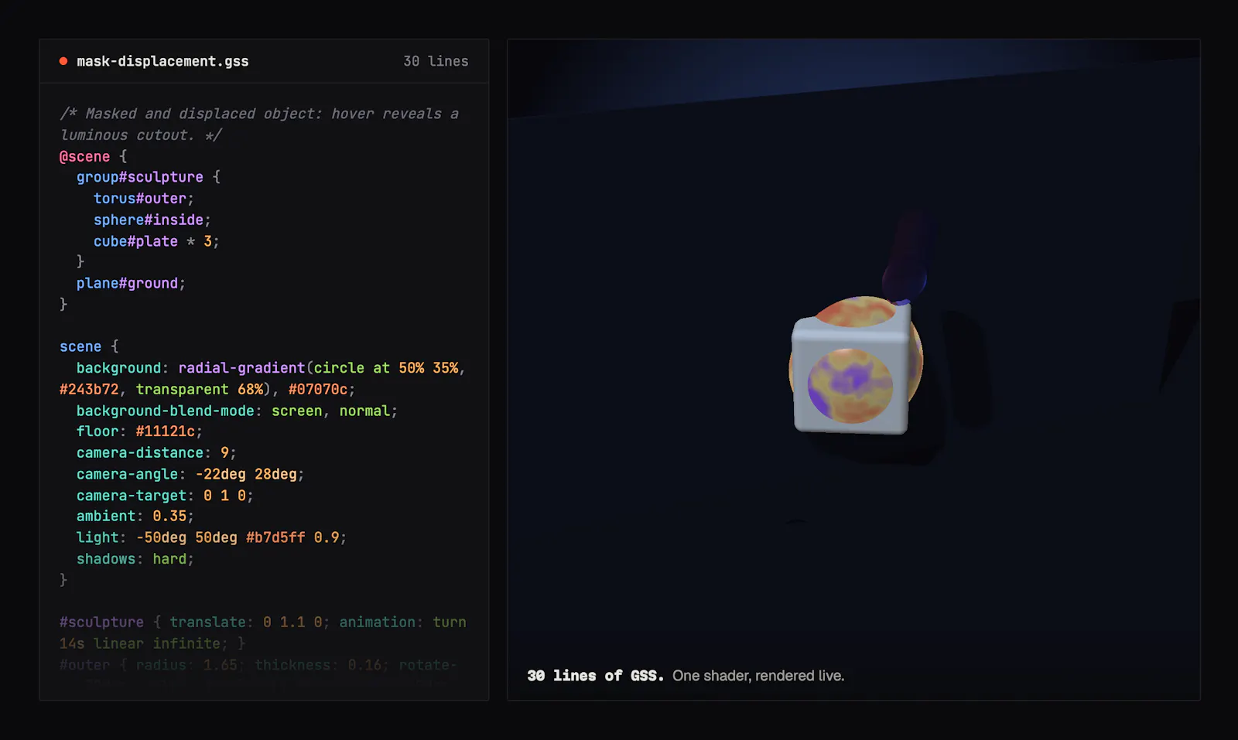Click the light #b7d5ff line

[211, 537]
